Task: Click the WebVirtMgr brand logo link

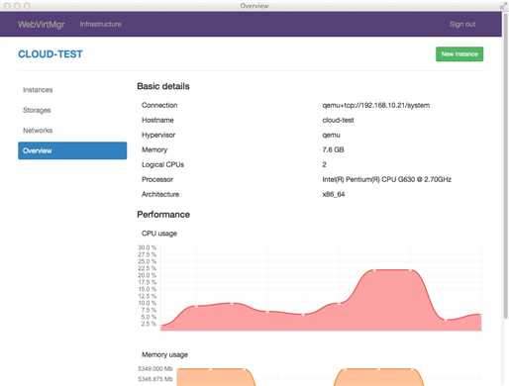Action: click(x=42, y=25)
